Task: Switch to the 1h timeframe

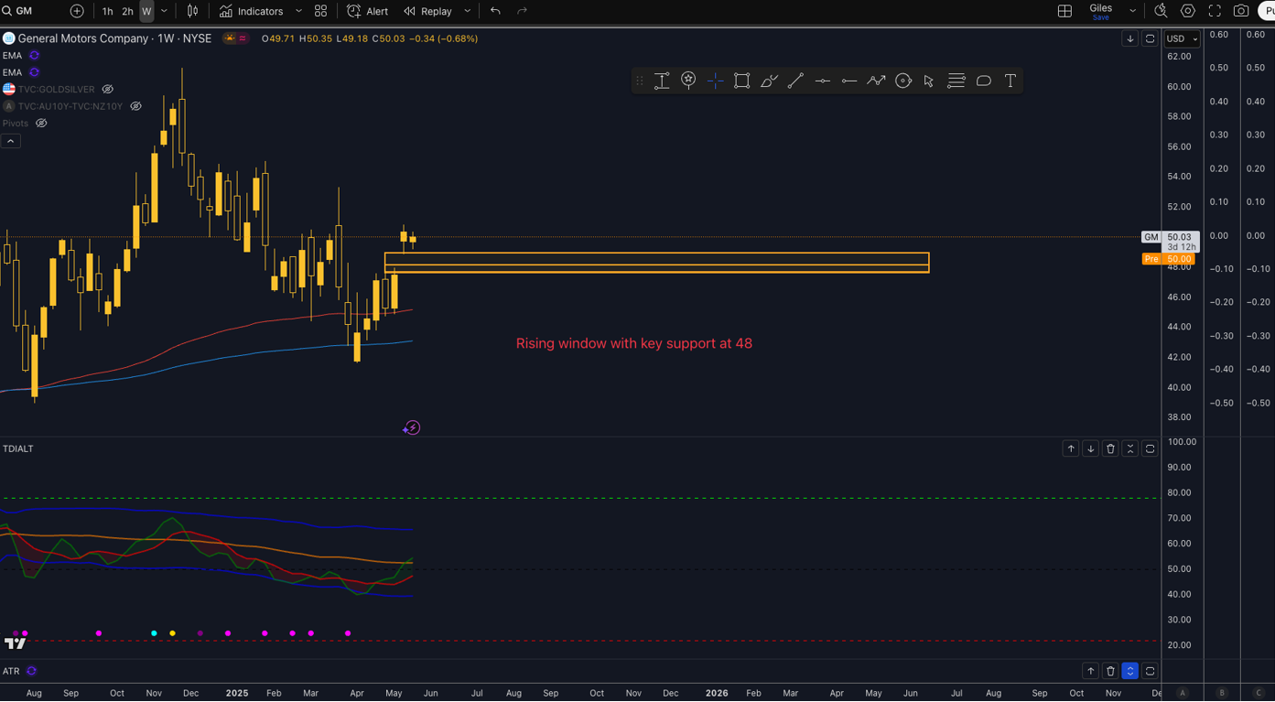Action: pos(108,11)
